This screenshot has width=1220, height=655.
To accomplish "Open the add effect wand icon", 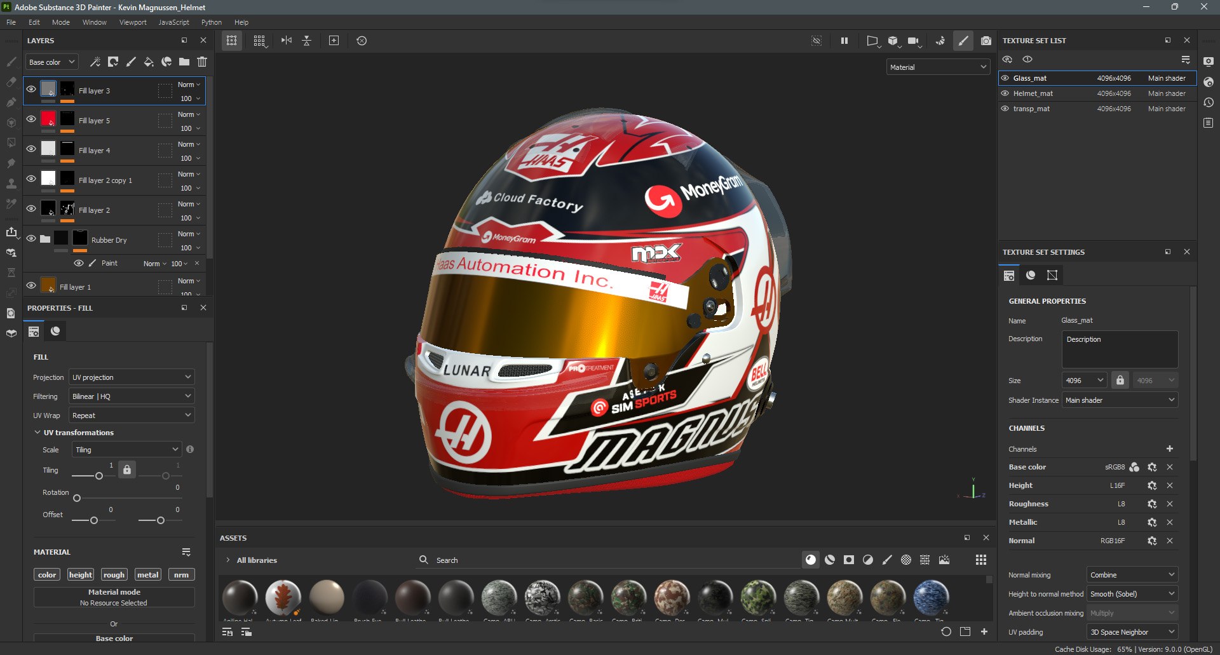I will coord(95,62).
